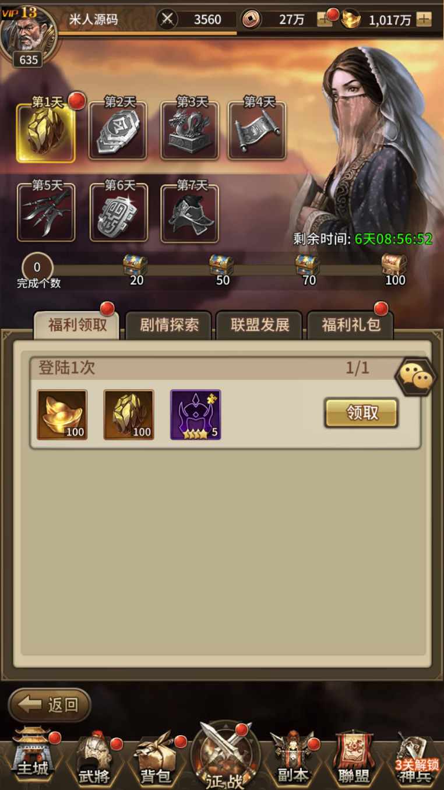Open the 副本 dungeon icon

click(x=292, y=758)
